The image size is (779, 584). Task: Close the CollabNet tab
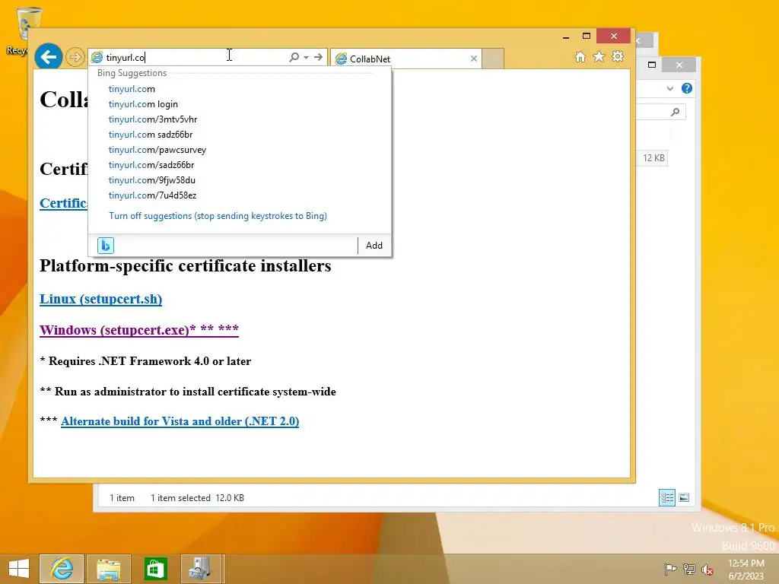coord(473,59)
